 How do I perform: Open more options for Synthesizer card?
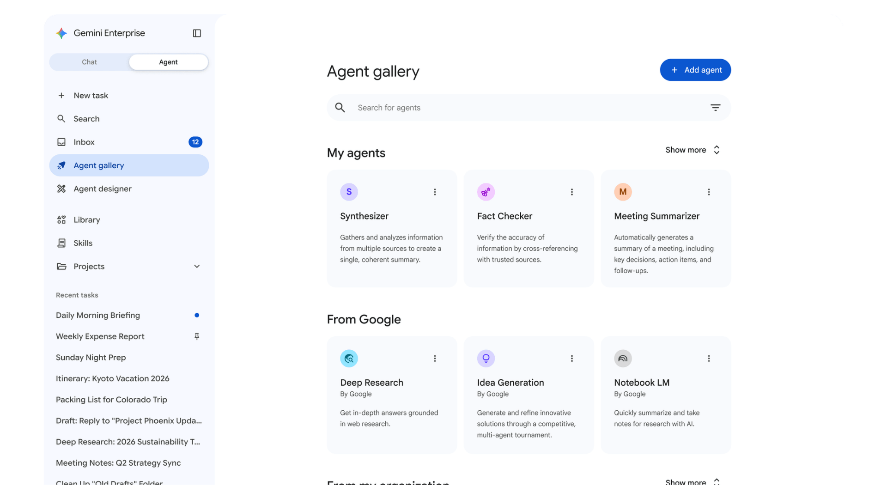pos(435,192)
